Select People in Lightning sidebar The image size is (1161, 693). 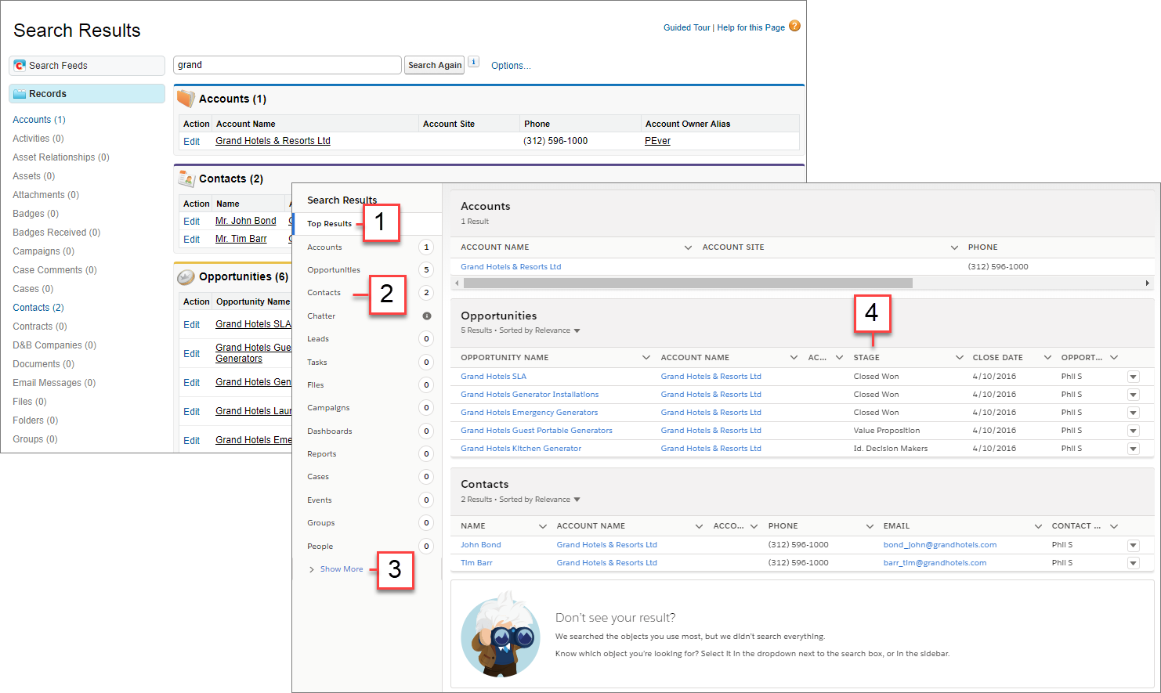[x=320, y=547]
